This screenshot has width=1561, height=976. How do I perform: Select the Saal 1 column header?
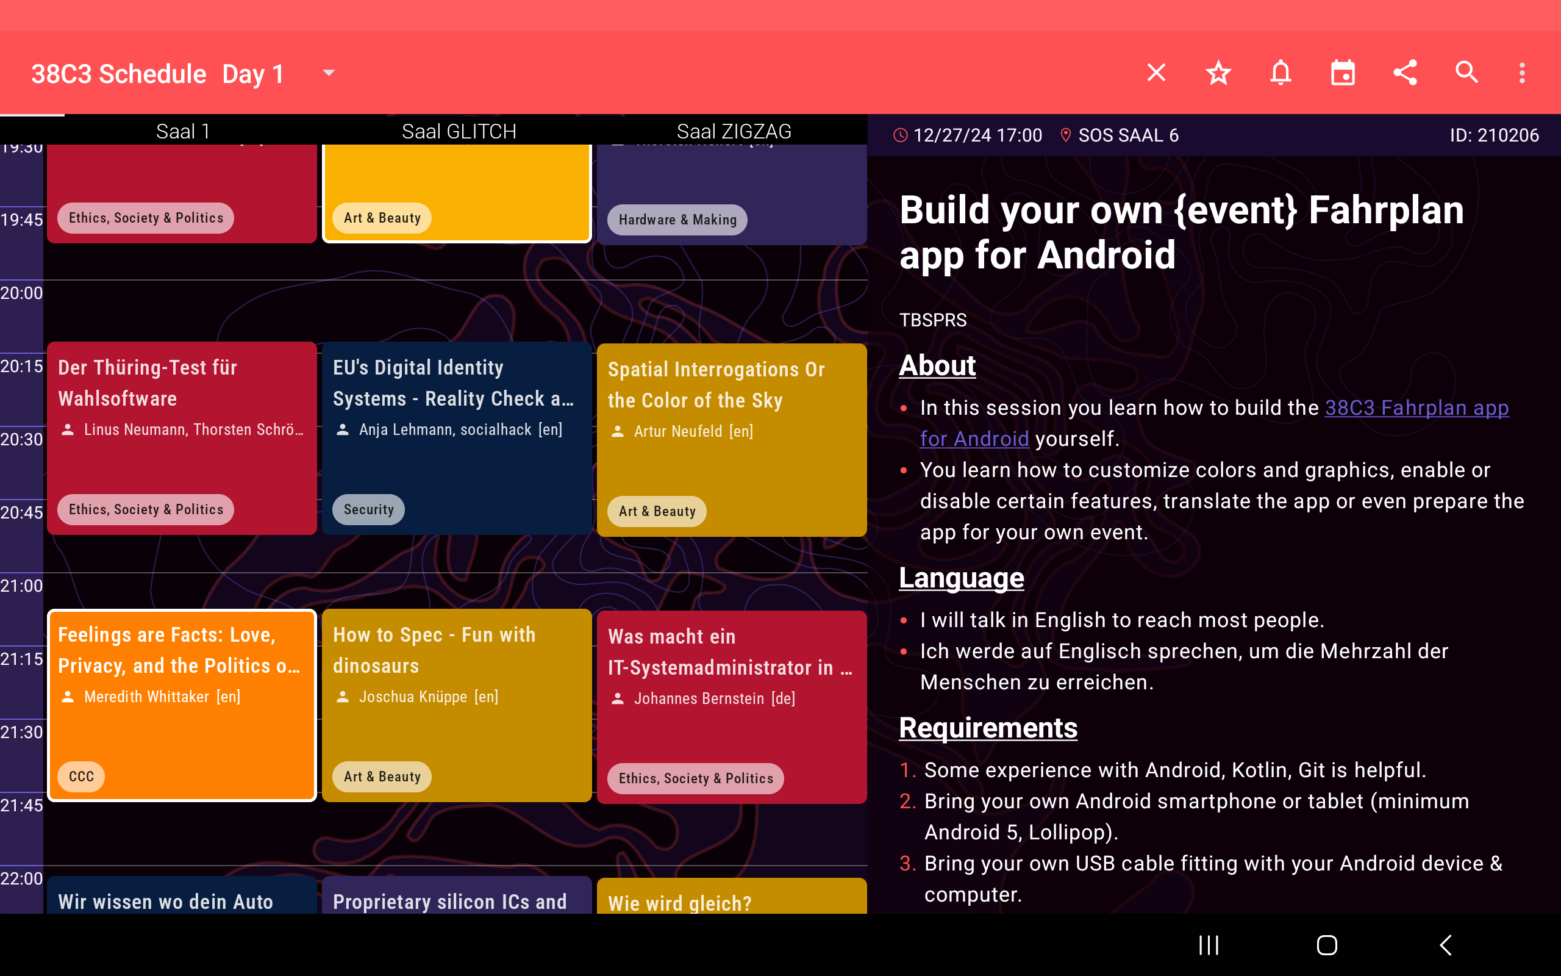182,131
